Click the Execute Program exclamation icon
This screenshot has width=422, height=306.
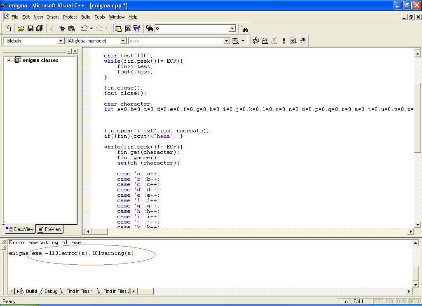click(x=284, y=40)
